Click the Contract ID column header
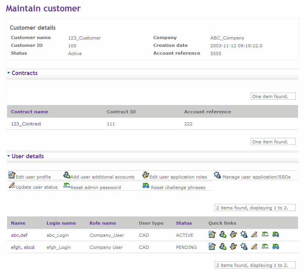 point(121,112)
